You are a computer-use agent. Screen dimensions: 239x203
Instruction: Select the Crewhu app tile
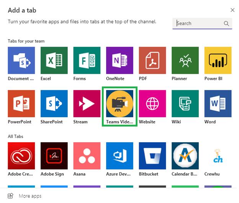218,156
